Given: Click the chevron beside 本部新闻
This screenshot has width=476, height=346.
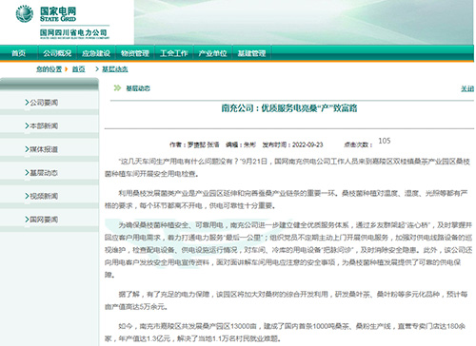Looking at the screenshot, I should (27, 125).
